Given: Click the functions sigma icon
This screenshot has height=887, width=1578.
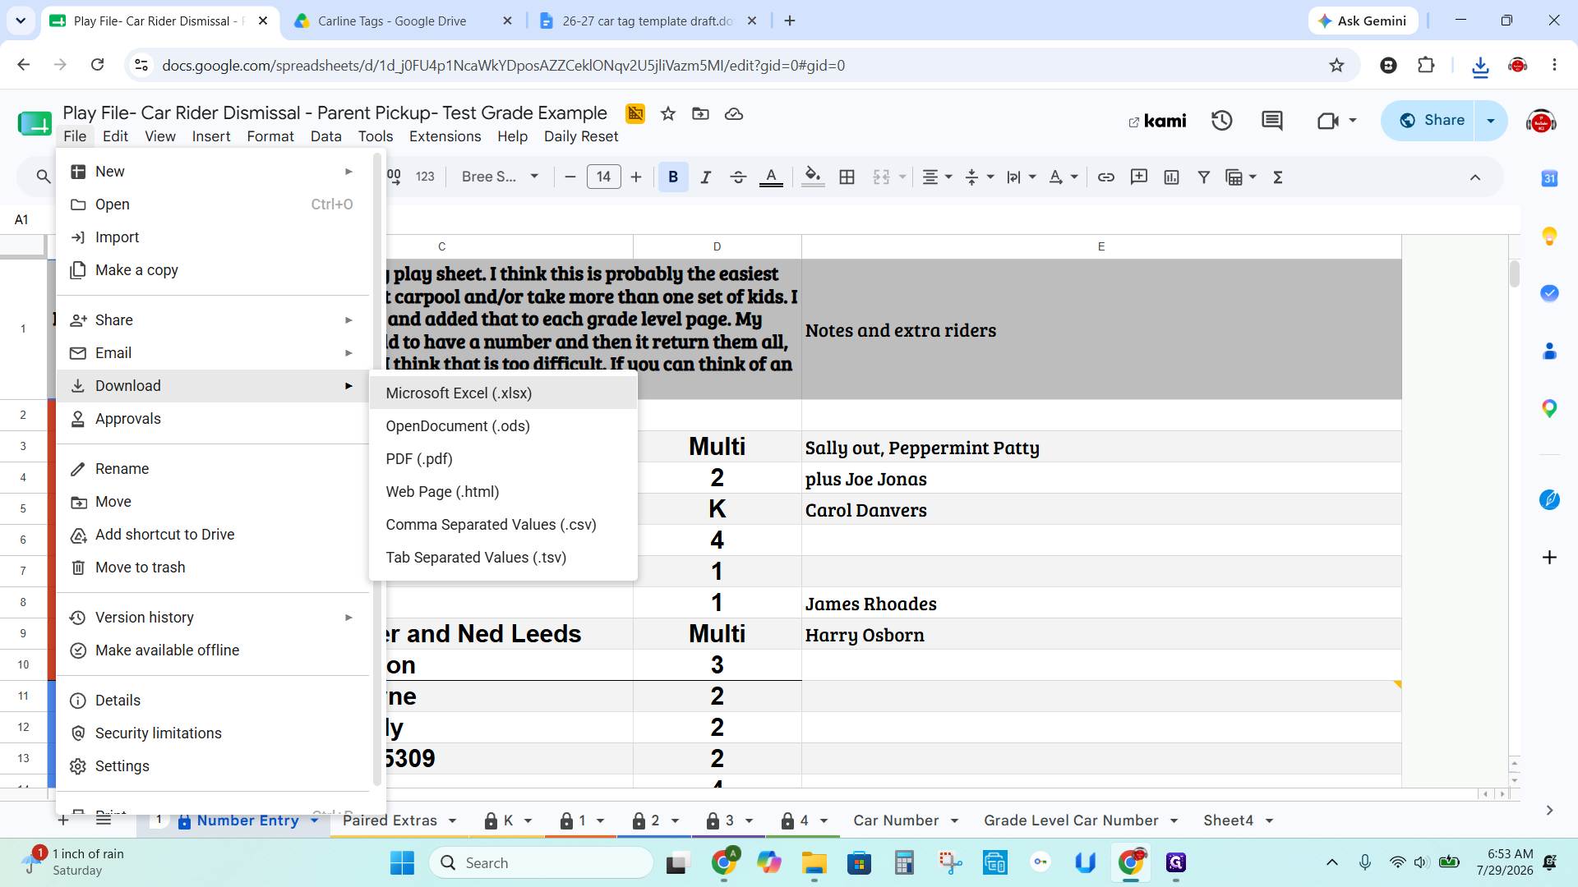Looking at the screenshot, I should pyautogui.click(x=1278, y=177).
